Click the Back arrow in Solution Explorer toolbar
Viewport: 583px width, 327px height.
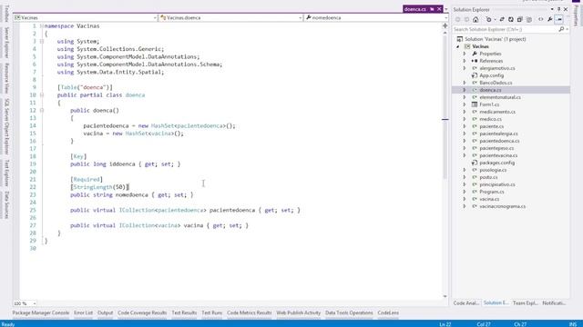[457, 20]
